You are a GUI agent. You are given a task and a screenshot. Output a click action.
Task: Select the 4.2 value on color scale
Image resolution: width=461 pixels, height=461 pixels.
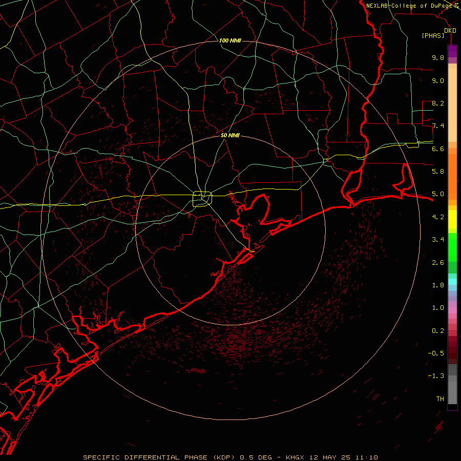point(438,217)
